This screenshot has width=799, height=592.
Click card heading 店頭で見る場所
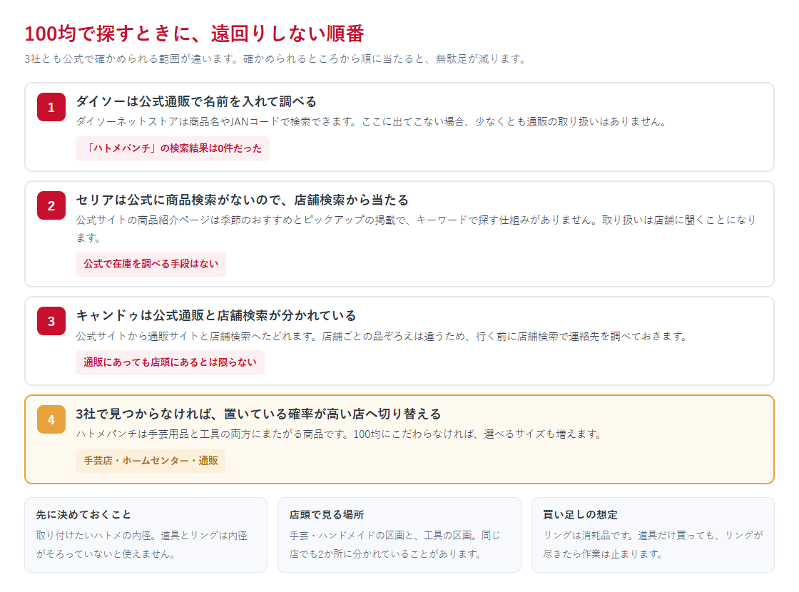point(327,514)
